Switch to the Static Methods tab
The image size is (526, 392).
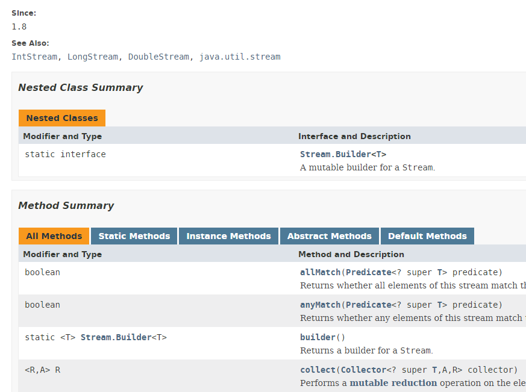[x=134, y=236]
